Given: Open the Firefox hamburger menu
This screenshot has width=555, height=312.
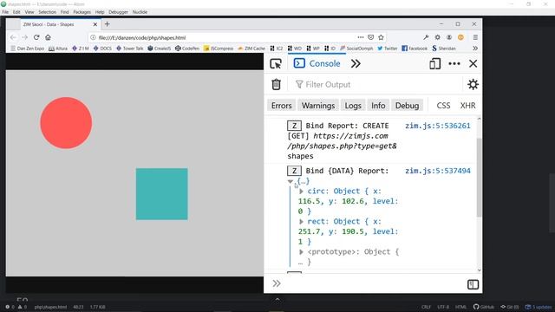Looking at the screenshot, I should click(475, 37).
